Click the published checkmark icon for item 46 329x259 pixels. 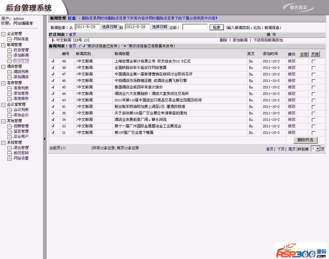coord(53,81)
